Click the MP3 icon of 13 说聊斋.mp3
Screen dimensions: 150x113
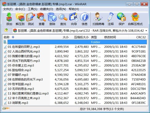(5, 103)
